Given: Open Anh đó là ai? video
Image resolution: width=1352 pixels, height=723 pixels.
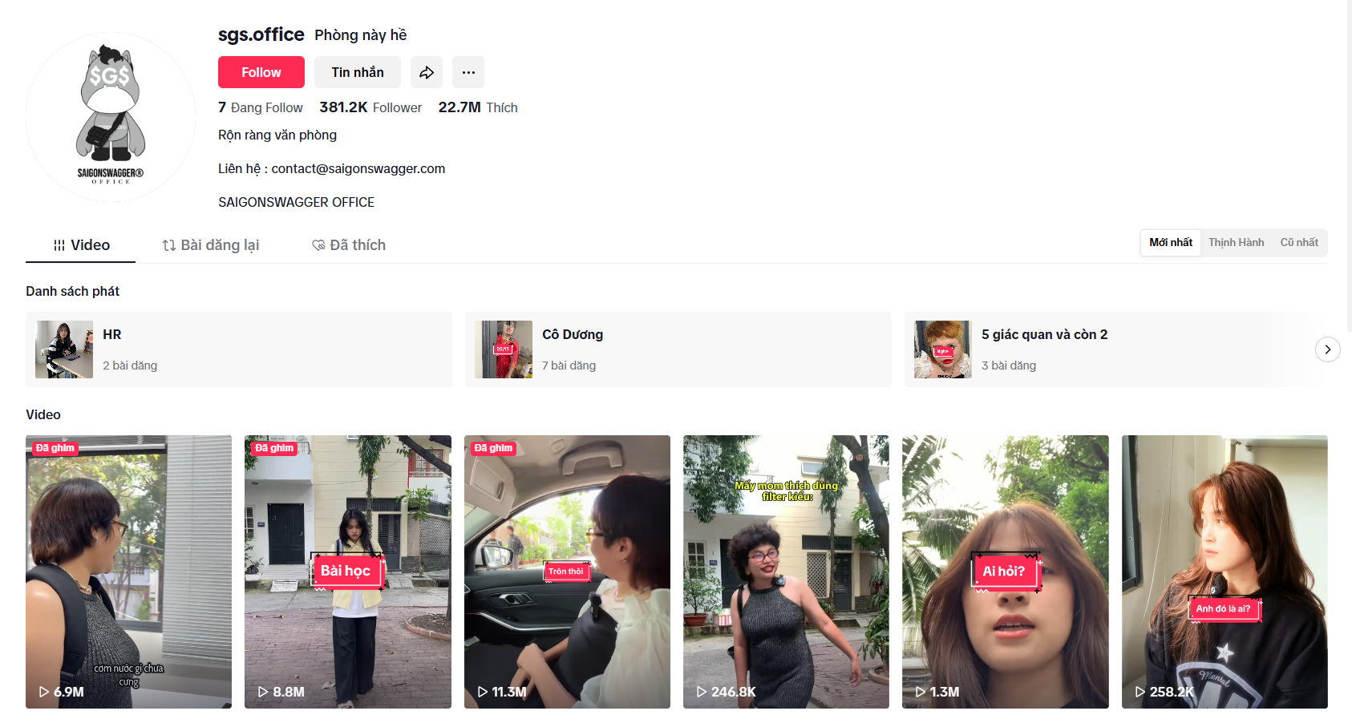Looking at the screenshot, I should click(x=1224, y=572).
